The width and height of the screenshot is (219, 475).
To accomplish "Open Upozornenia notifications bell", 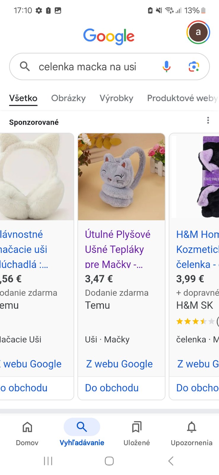I will 192,433.
